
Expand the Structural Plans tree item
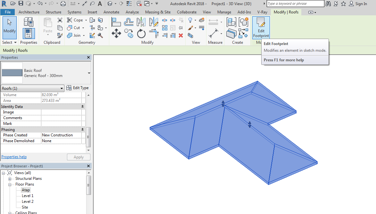click(10, 178)
